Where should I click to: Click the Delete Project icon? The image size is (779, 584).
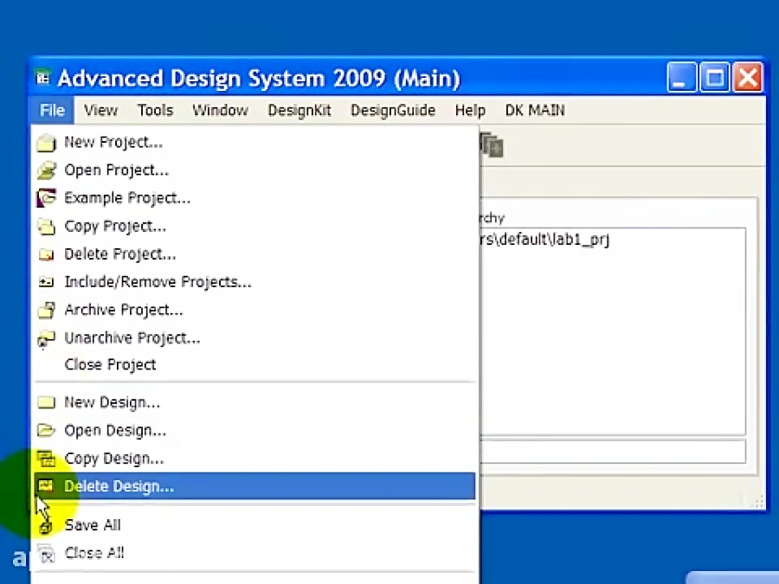coord(47,253)
